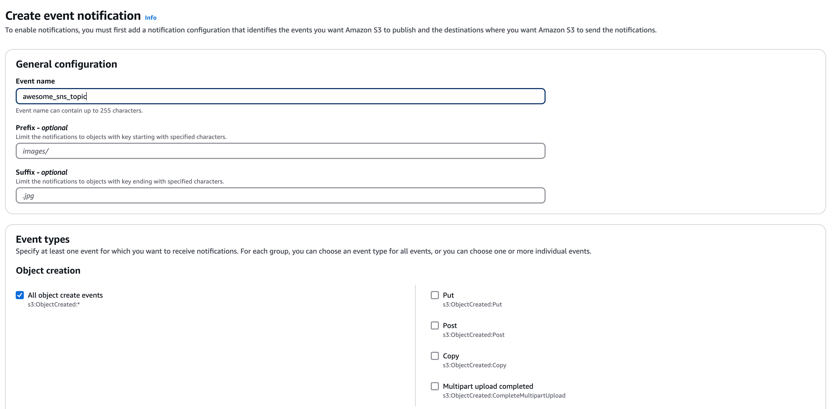Click the "Event types" section heading

43,239
